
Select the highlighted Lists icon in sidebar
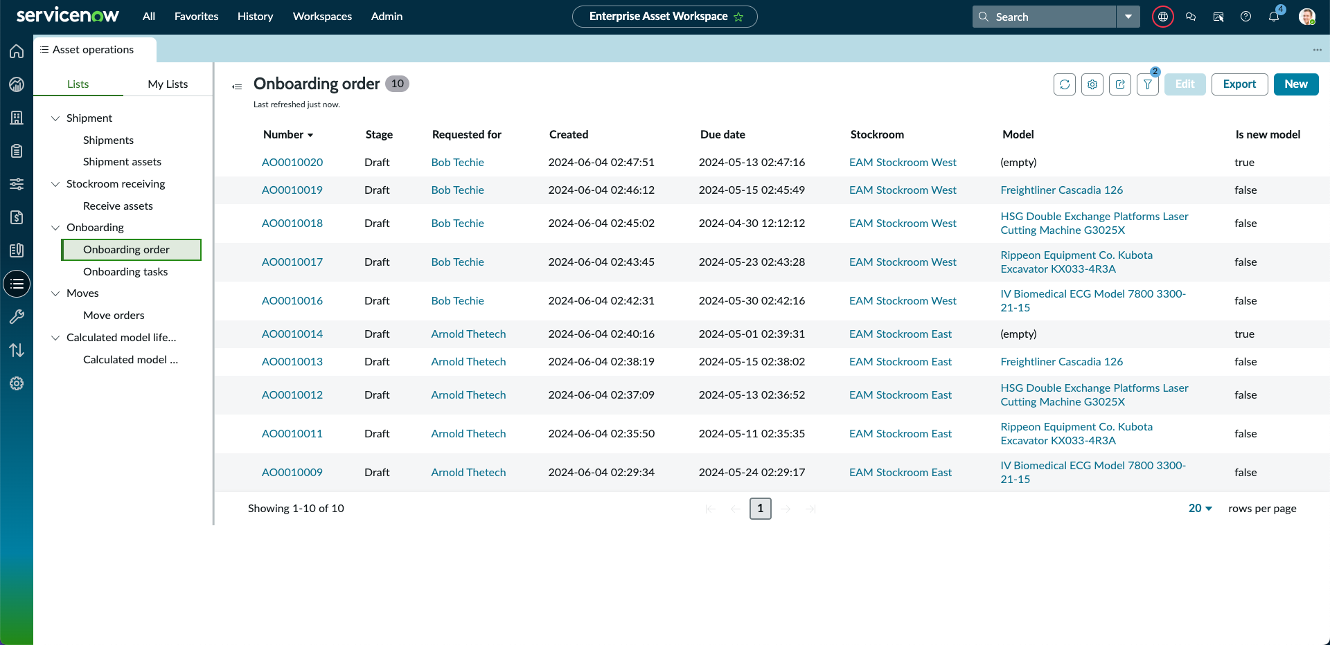(x=17, y=284)
